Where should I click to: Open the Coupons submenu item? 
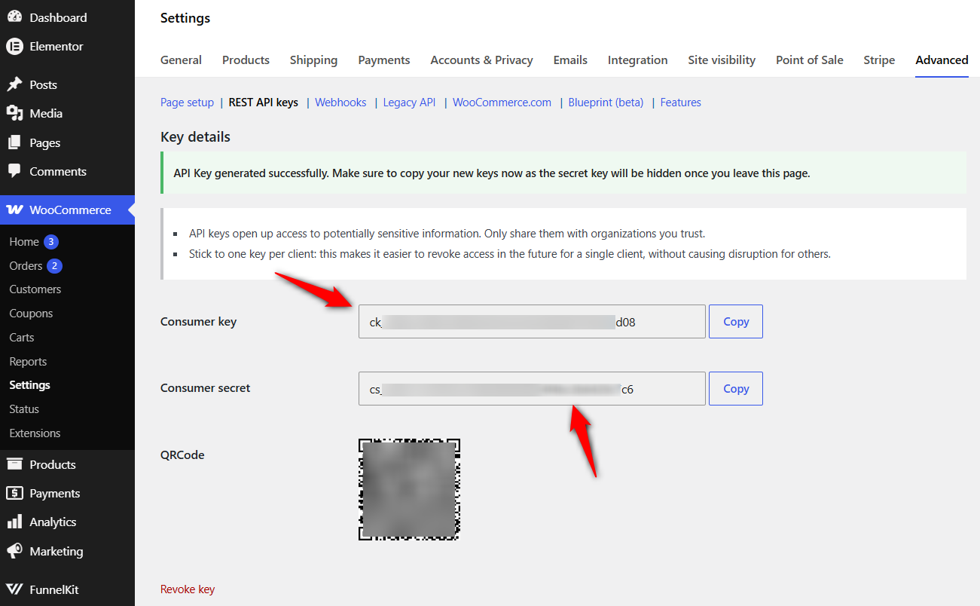click(31, 314)
